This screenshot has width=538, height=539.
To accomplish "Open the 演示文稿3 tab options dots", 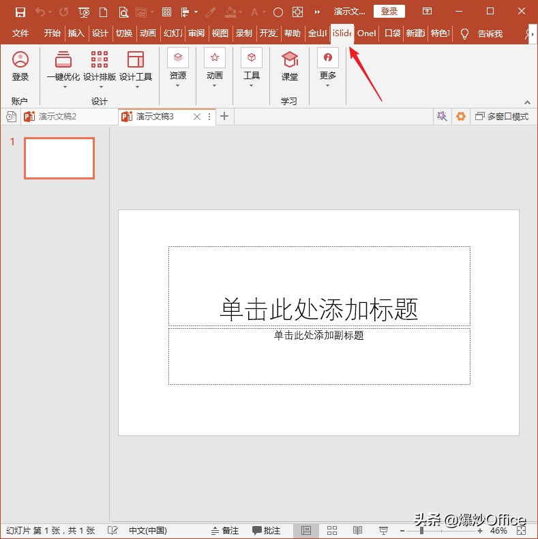I will [x=209, y=117].
